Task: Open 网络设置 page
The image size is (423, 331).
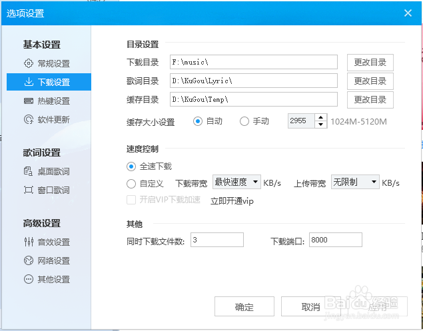Action: coord(49,260)
